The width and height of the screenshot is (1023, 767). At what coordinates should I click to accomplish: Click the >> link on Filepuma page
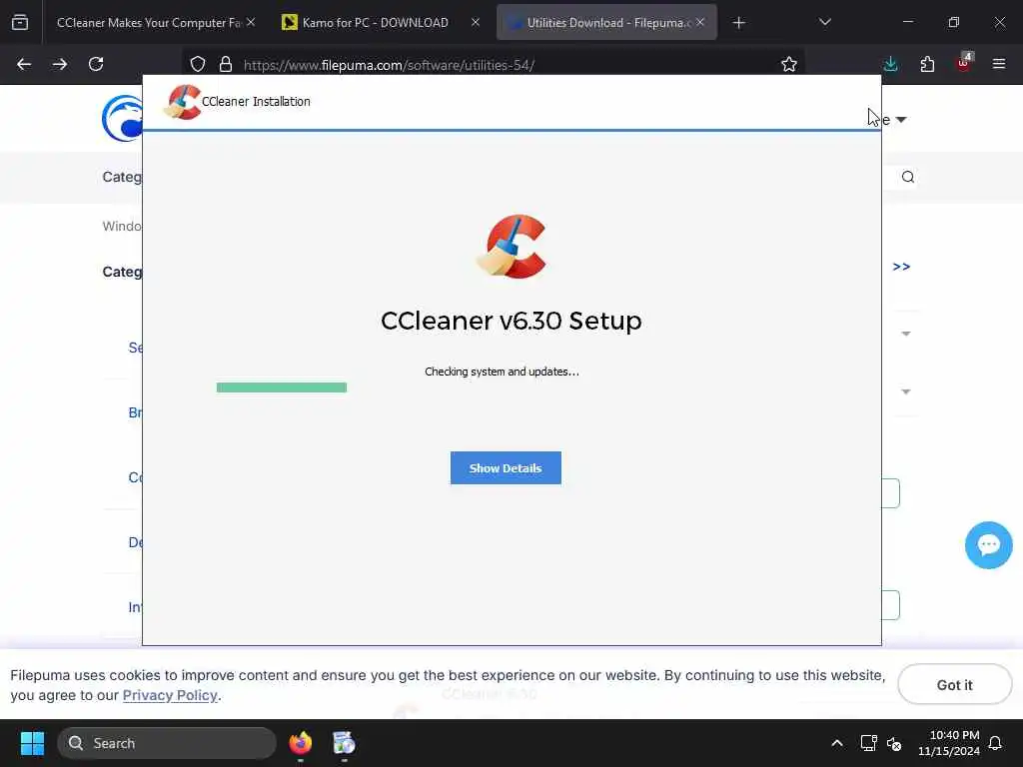click(x=901, y=267)
